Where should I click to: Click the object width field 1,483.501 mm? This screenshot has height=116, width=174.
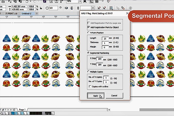pos(19,7)
